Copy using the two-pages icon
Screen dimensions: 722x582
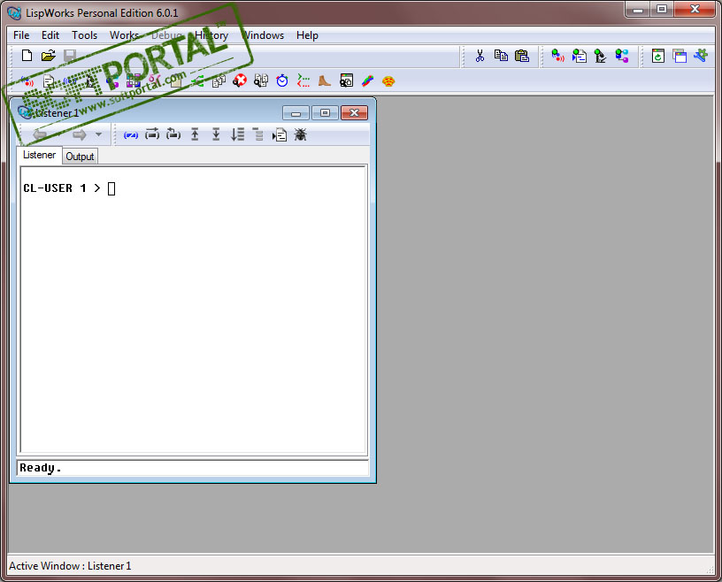click(x=501, y=56)
